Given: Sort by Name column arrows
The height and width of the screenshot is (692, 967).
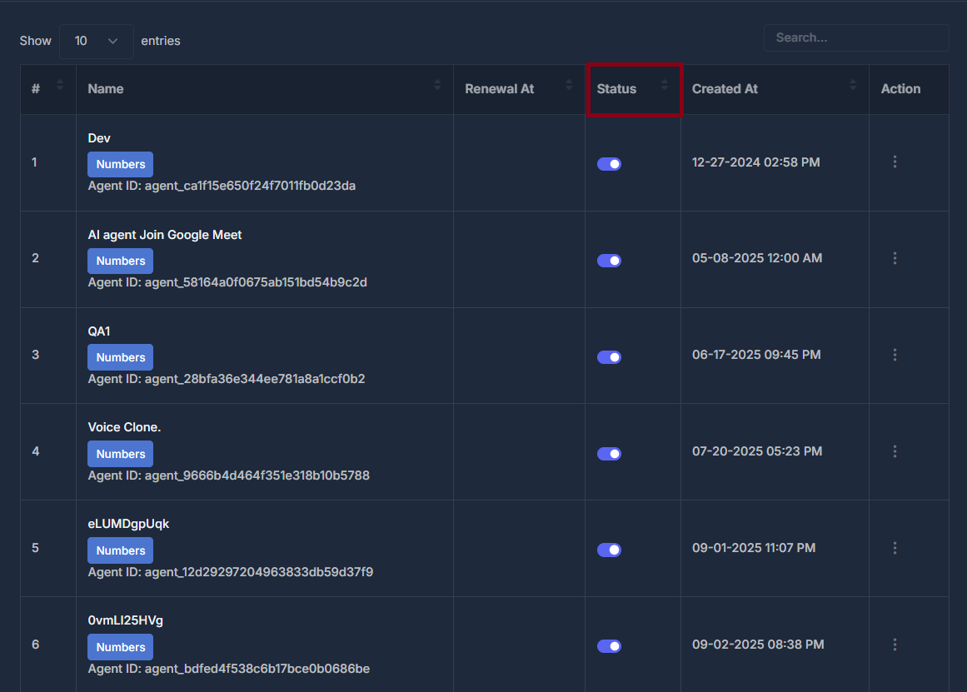Looking at the screenshot, I should (x=437, y=85).
